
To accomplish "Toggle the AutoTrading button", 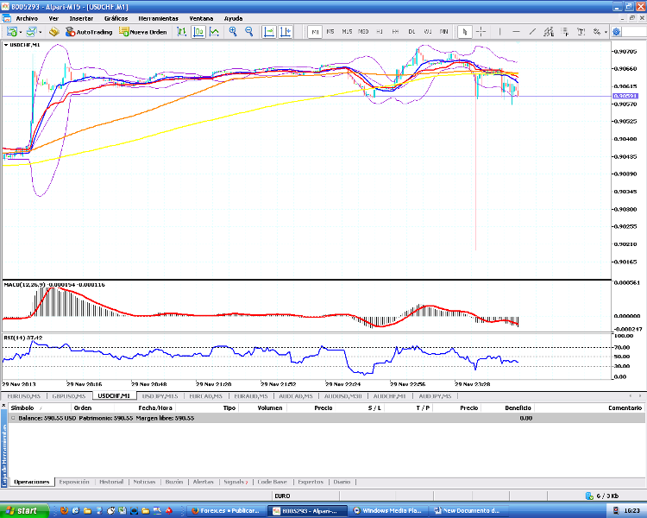I will click(89, 32).
